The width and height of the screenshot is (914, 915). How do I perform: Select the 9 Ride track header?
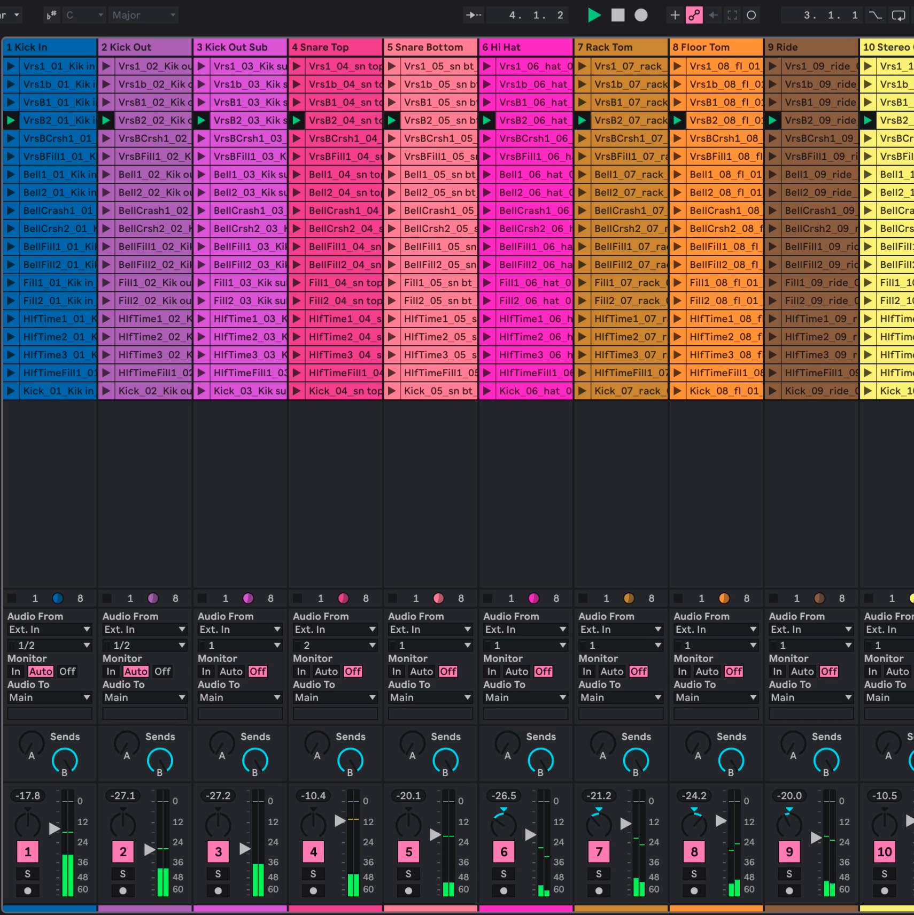tap(811, 47)
